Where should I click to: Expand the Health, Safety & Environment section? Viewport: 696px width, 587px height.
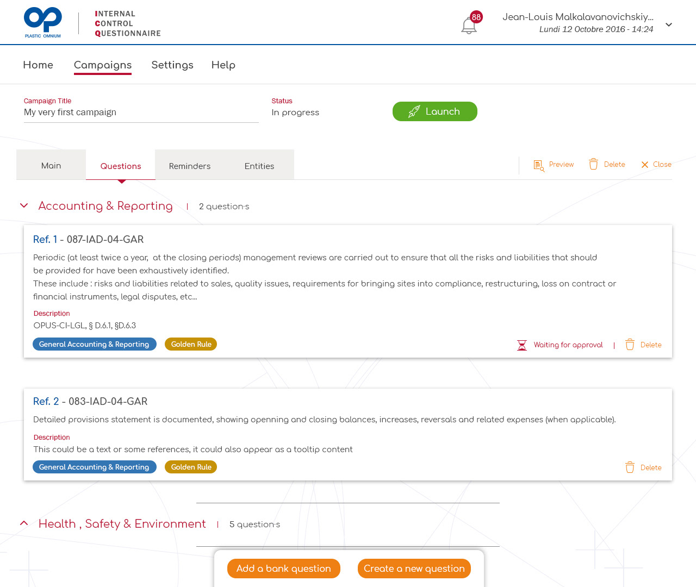point(24,523)
